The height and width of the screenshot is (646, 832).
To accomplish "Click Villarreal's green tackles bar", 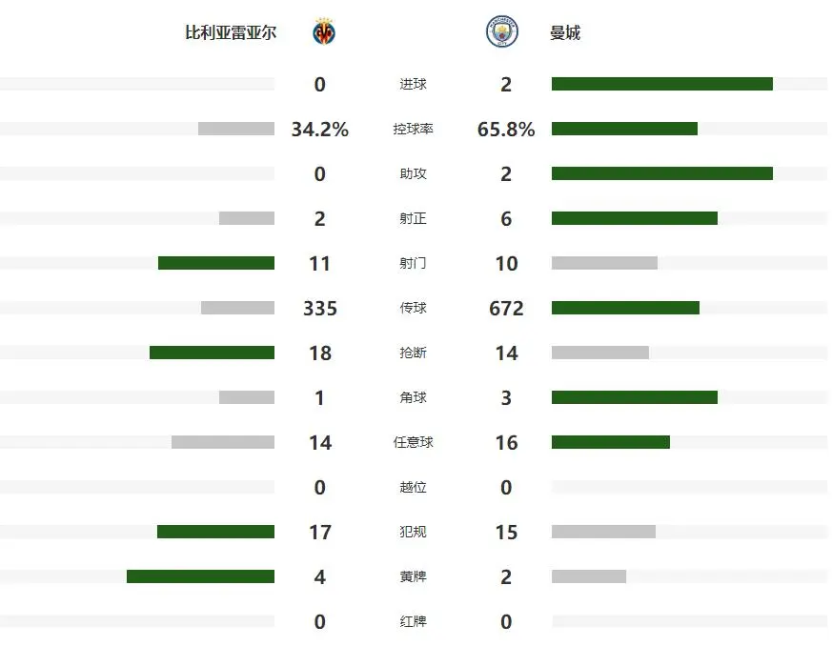I will 212,353.
